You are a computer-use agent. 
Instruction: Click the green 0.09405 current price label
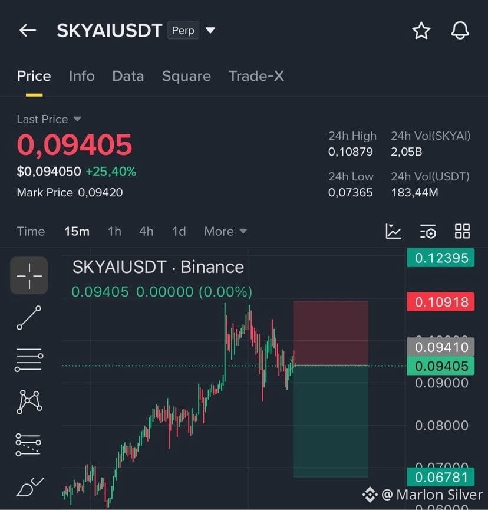pos(440,366)
